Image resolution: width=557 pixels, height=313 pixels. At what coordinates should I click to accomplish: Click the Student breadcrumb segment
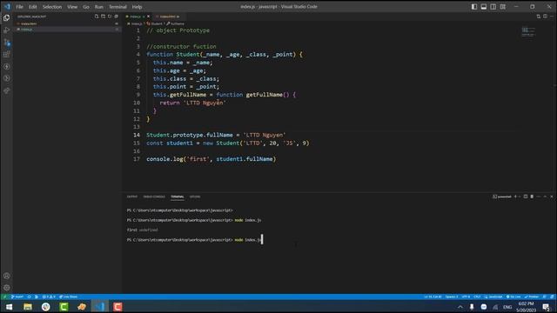(x=155, y=23)
